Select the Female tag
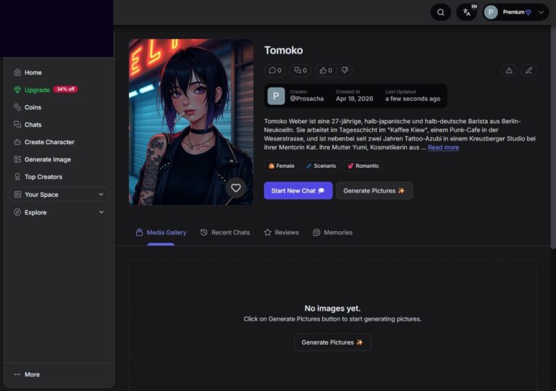Screen dimensions: 556x391 tap(282, 166)
